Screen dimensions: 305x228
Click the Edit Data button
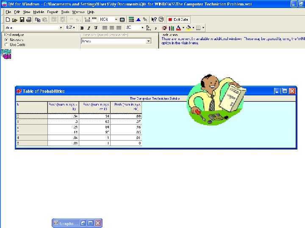point(178,19)
